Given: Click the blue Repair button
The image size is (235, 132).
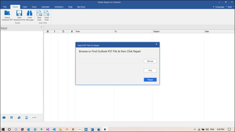Looking at the screenshot, I should tap(150, 80).
